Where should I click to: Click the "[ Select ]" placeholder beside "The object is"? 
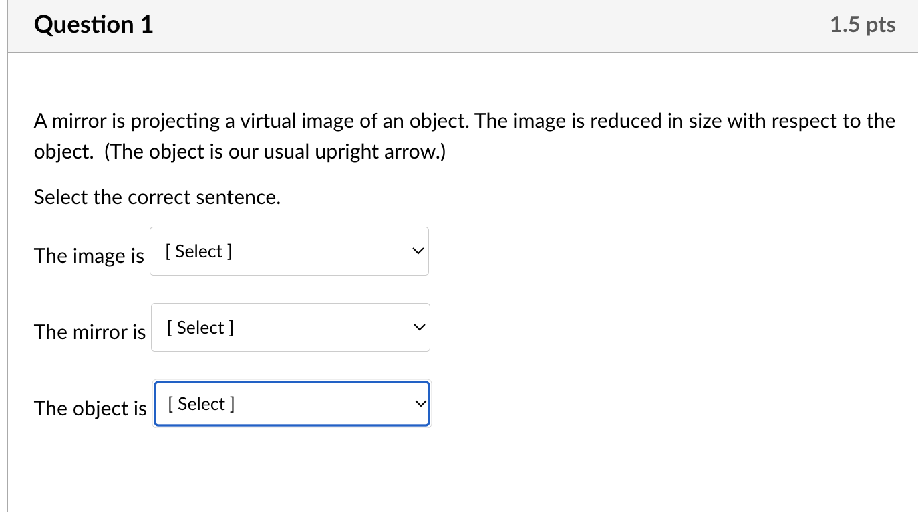pos(201,404)
